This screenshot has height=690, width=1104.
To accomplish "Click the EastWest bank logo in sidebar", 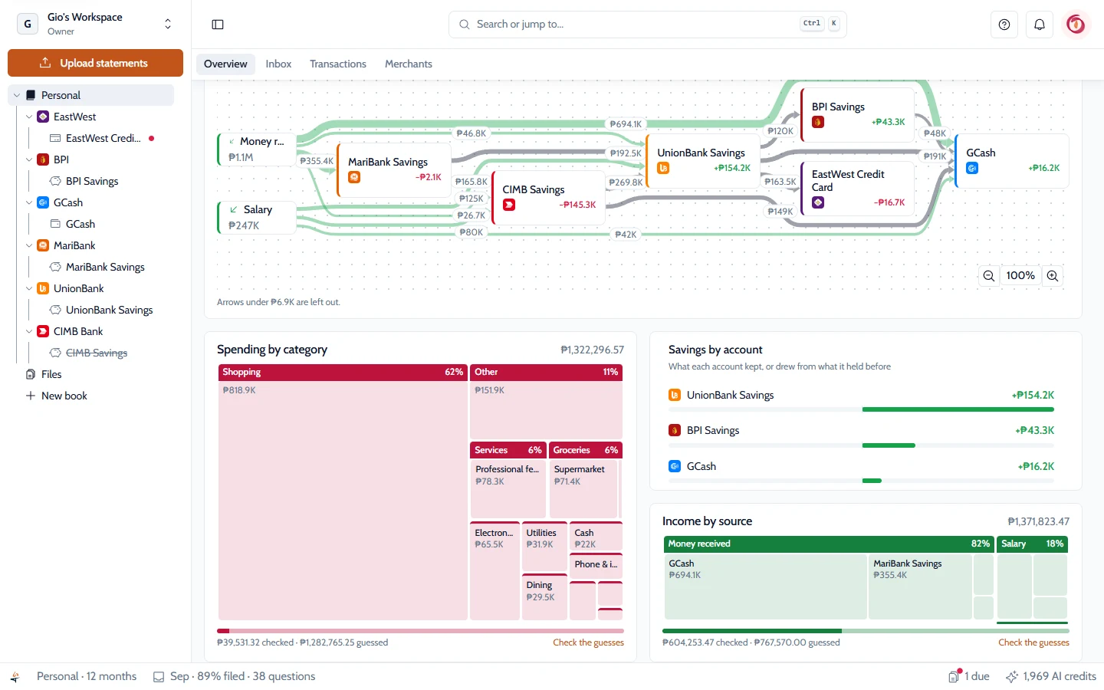I will coord(43,117).
